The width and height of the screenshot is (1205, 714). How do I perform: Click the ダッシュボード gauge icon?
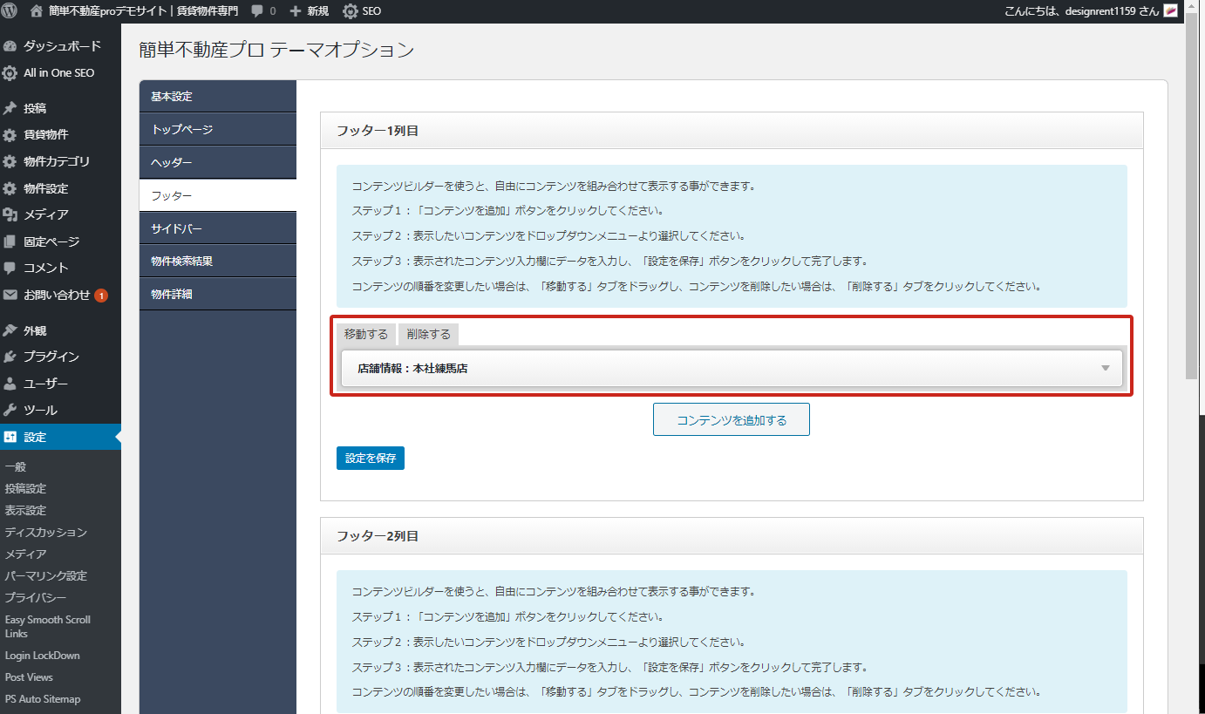click(x=10, y=46)
